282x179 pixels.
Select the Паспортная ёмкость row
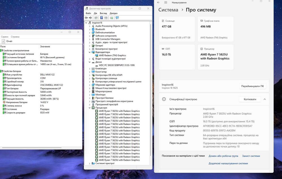(41, 92)
